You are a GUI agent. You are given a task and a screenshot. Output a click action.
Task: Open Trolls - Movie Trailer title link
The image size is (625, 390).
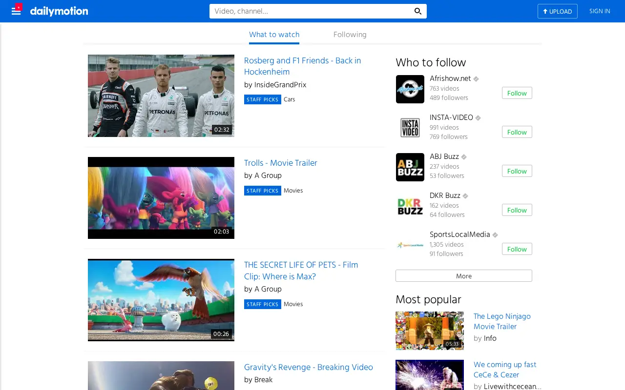coord(281,163)
